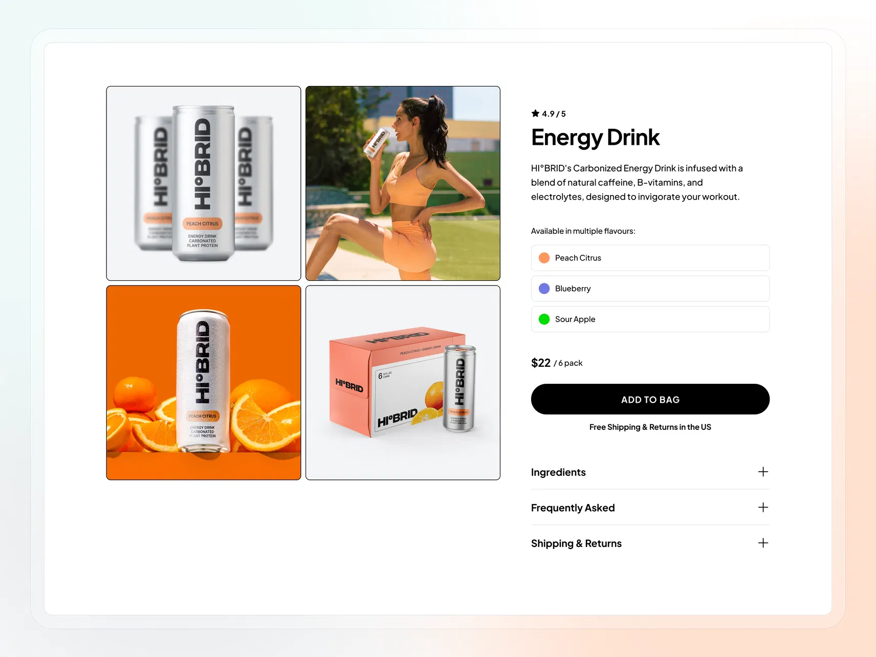Click the star rating icon
The image size is (876, 657).
(535, 114)
